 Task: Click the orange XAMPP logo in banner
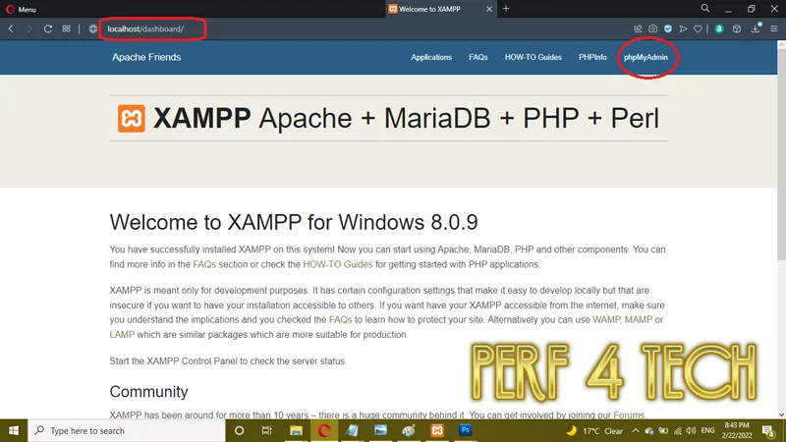point(132,118)
